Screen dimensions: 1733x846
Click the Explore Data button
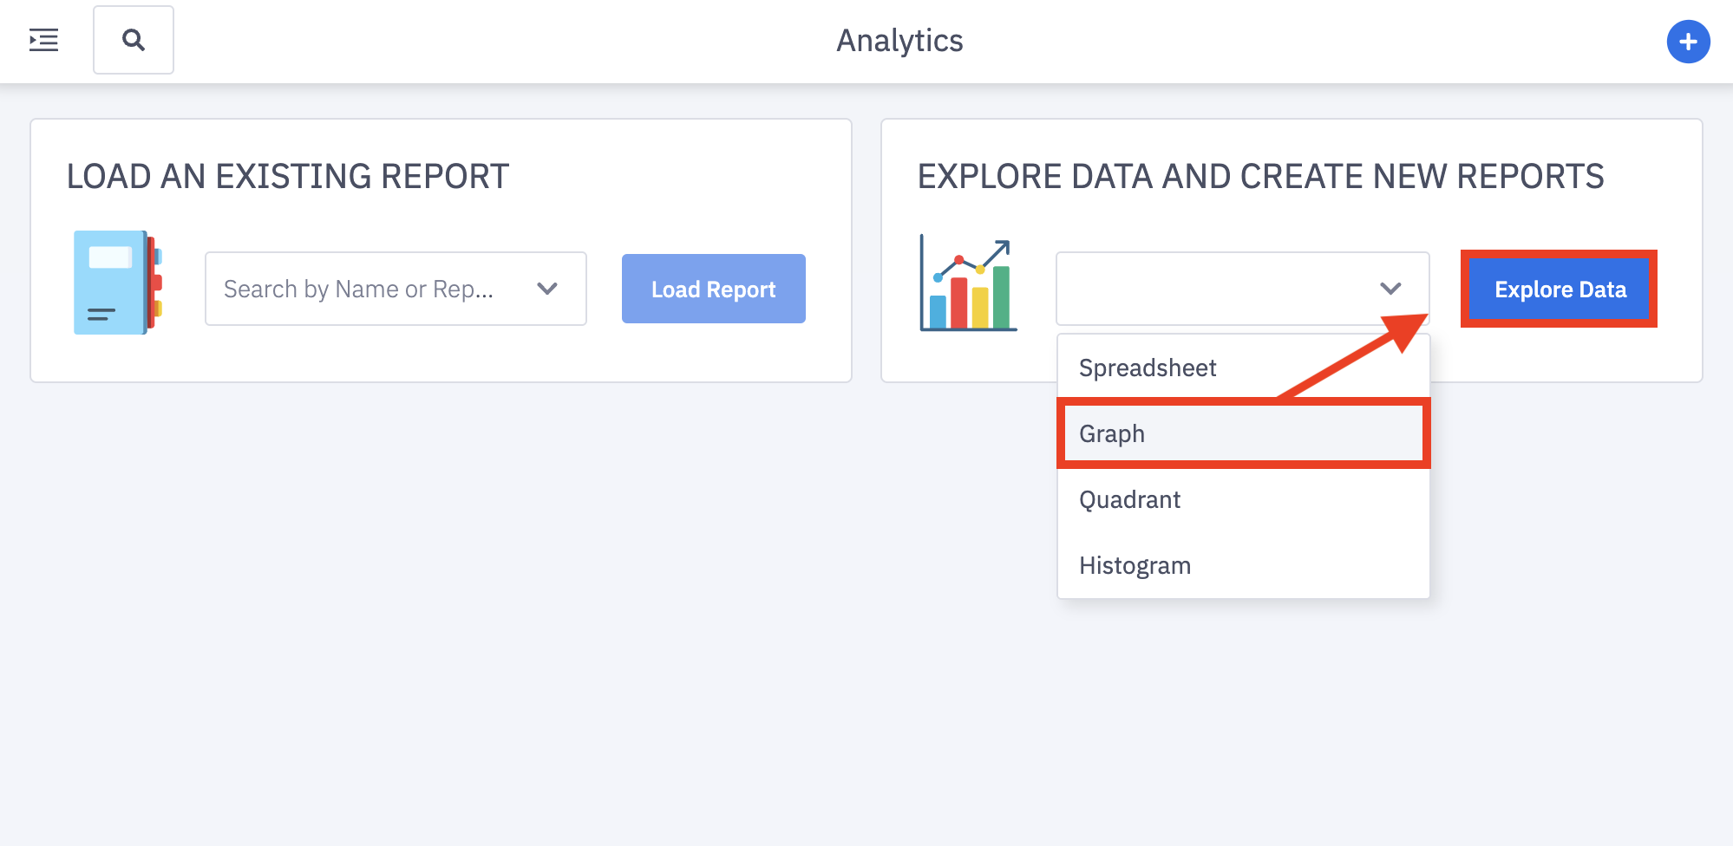(x=1560, y=289)
